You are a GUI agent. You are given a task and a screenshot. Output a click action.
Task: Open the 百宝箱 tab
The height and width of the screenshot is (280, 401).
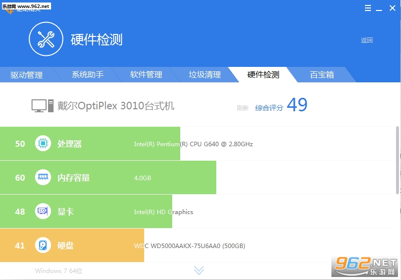click(322, 75)
